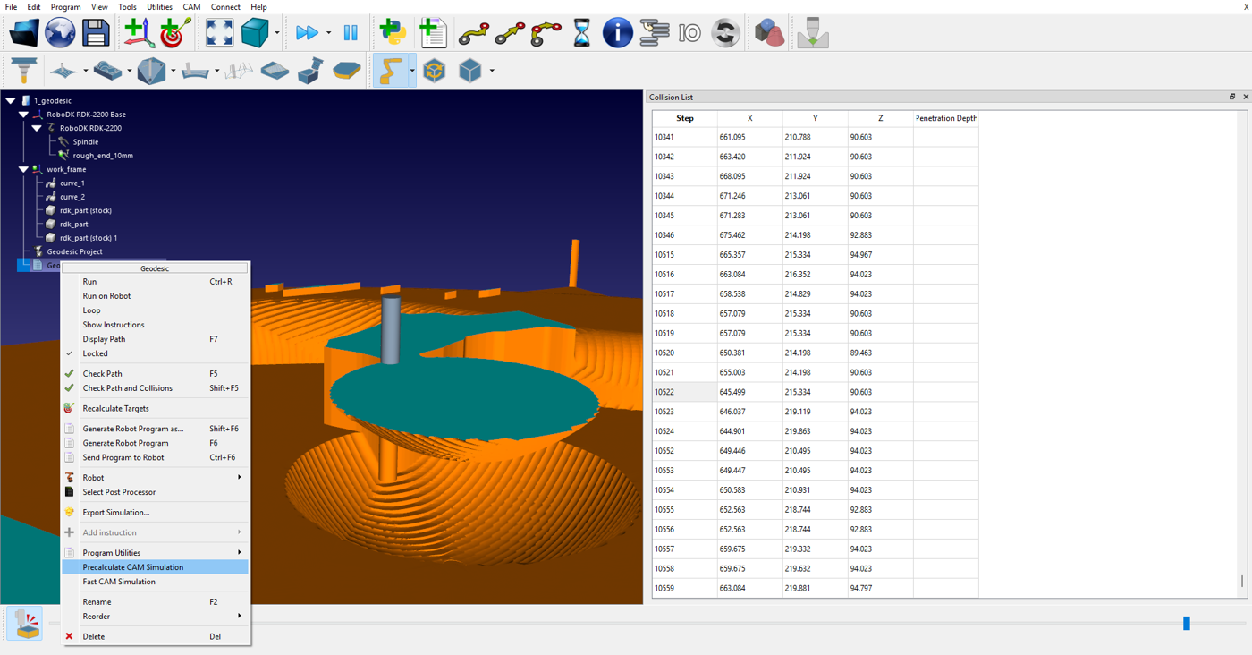The height and width of the screenshot is (655, 1252).
Task: Select collision step 10522 row
Action: point(684,392)
